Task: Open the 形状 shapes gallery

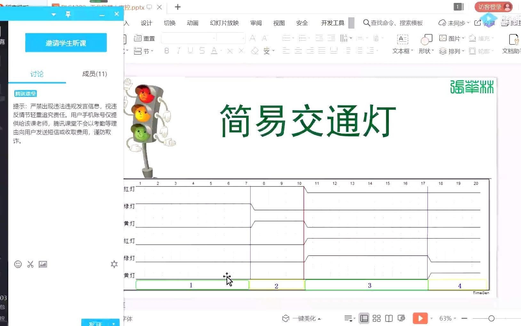Action: tap(426, 44)
